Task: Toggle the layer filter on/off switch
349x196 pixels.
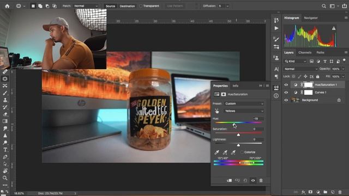Action: click(x=344, y=60)
